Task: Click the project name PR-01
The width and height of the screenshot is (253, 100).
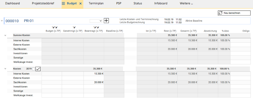Action: point(29,21)
